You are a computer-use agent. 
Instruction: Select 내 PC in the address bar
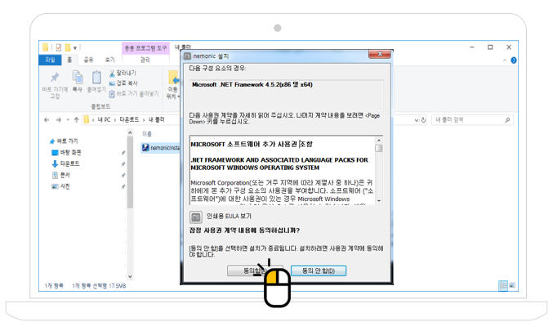(x=104, y=119)
